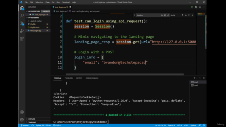Screen dimensions: 226x127
Task: Go to next match in find widget
Action: (x=186, y=15)
